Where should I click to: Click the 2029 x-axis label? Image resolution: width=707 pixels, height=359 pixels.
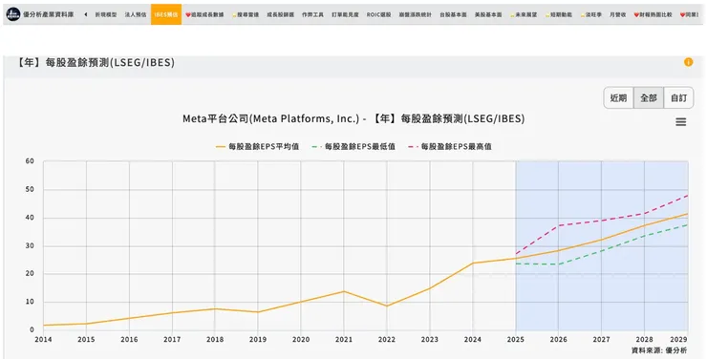679,339
